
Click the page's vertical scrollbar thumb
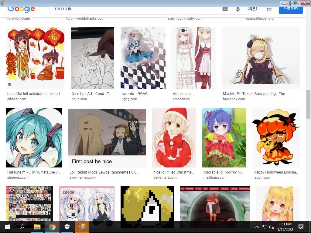tap(309, 104)
